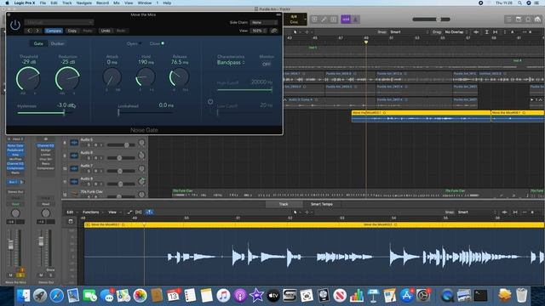Click the Compare button in Noise Gate
This screenshot has width=545, height=306.
click(54, 31)
